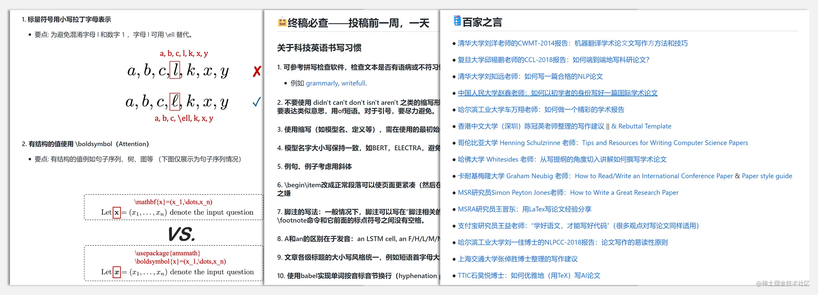Click the \usepackage{amsmath} code line
The width and height of the screenshot is (818, 295).
click(167, 253)
